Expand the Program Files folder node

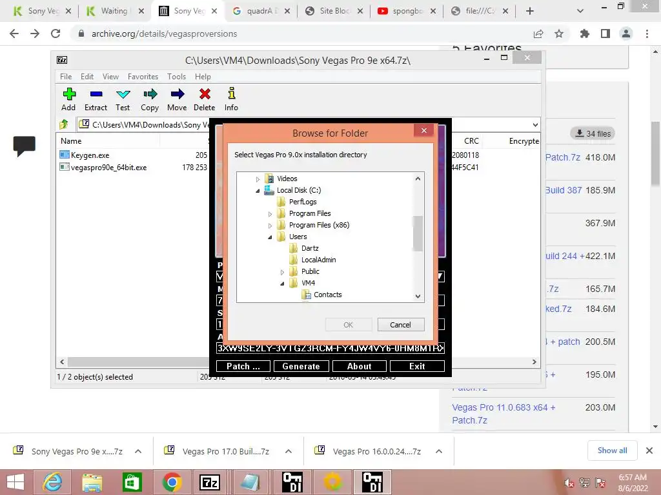(x=270, y=214)
